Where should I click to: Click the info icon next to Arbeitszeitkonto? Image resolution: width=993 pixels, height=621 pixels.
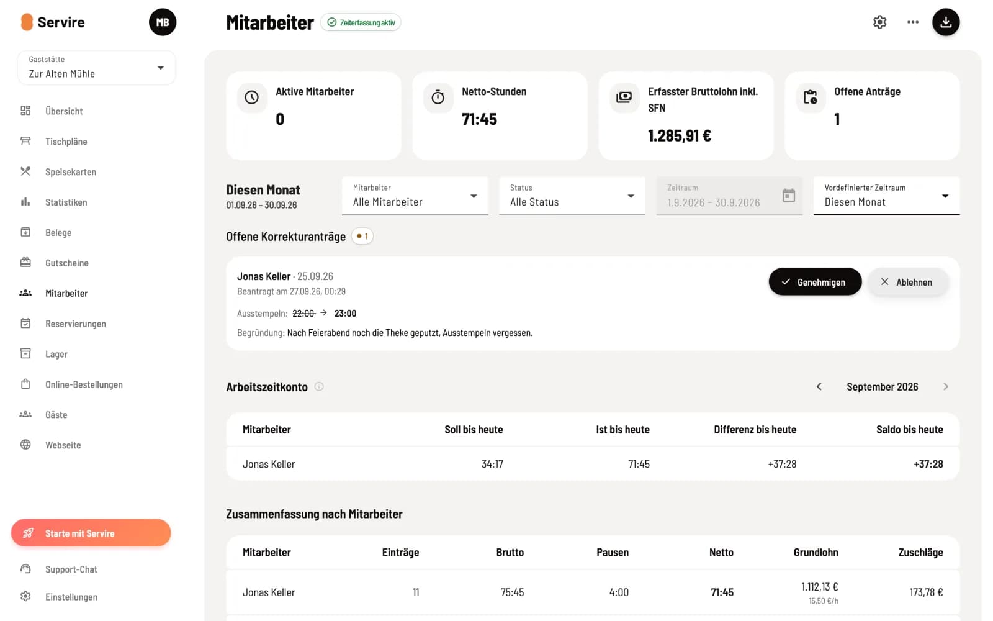(319, 386)
